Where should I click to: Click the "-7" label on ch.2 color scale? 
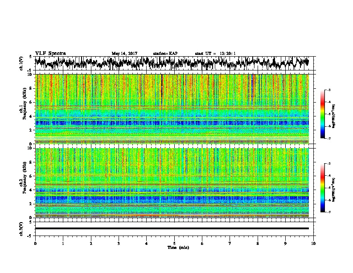pos(329,212)
